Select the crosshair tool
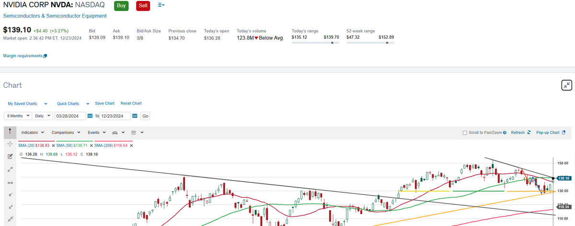 tap(10, 143)
